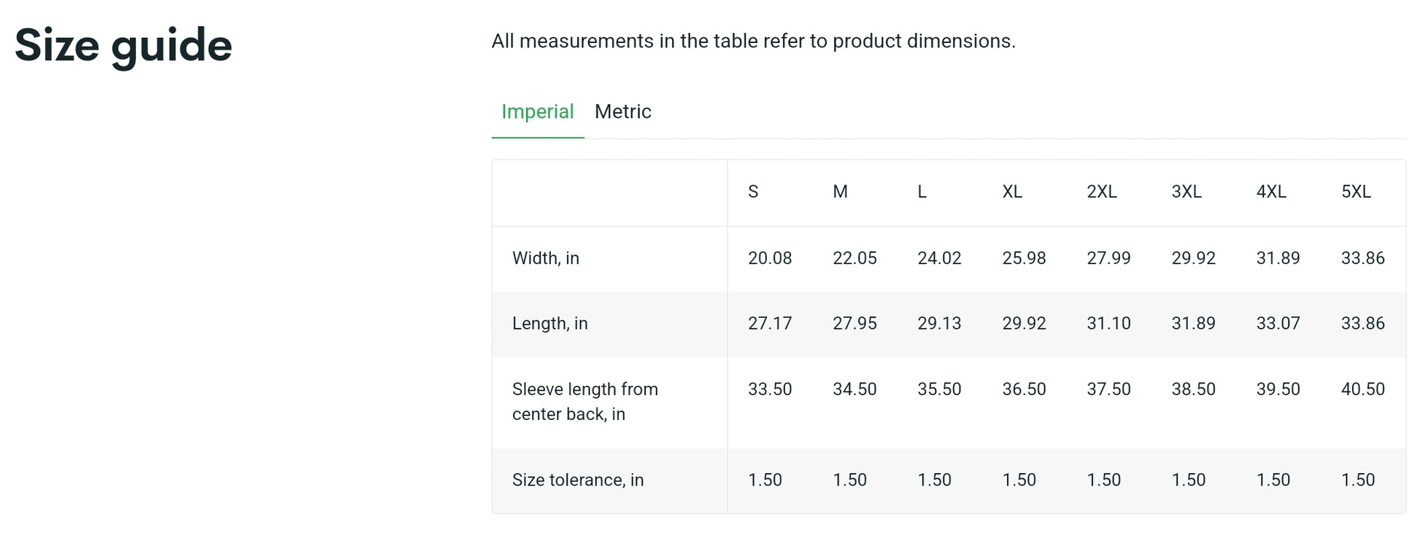Image resolution: width=1420 pixels, height=541 pixels.
Task: Click size tolerance 1.50 under XL
Action: [1019, 480]
